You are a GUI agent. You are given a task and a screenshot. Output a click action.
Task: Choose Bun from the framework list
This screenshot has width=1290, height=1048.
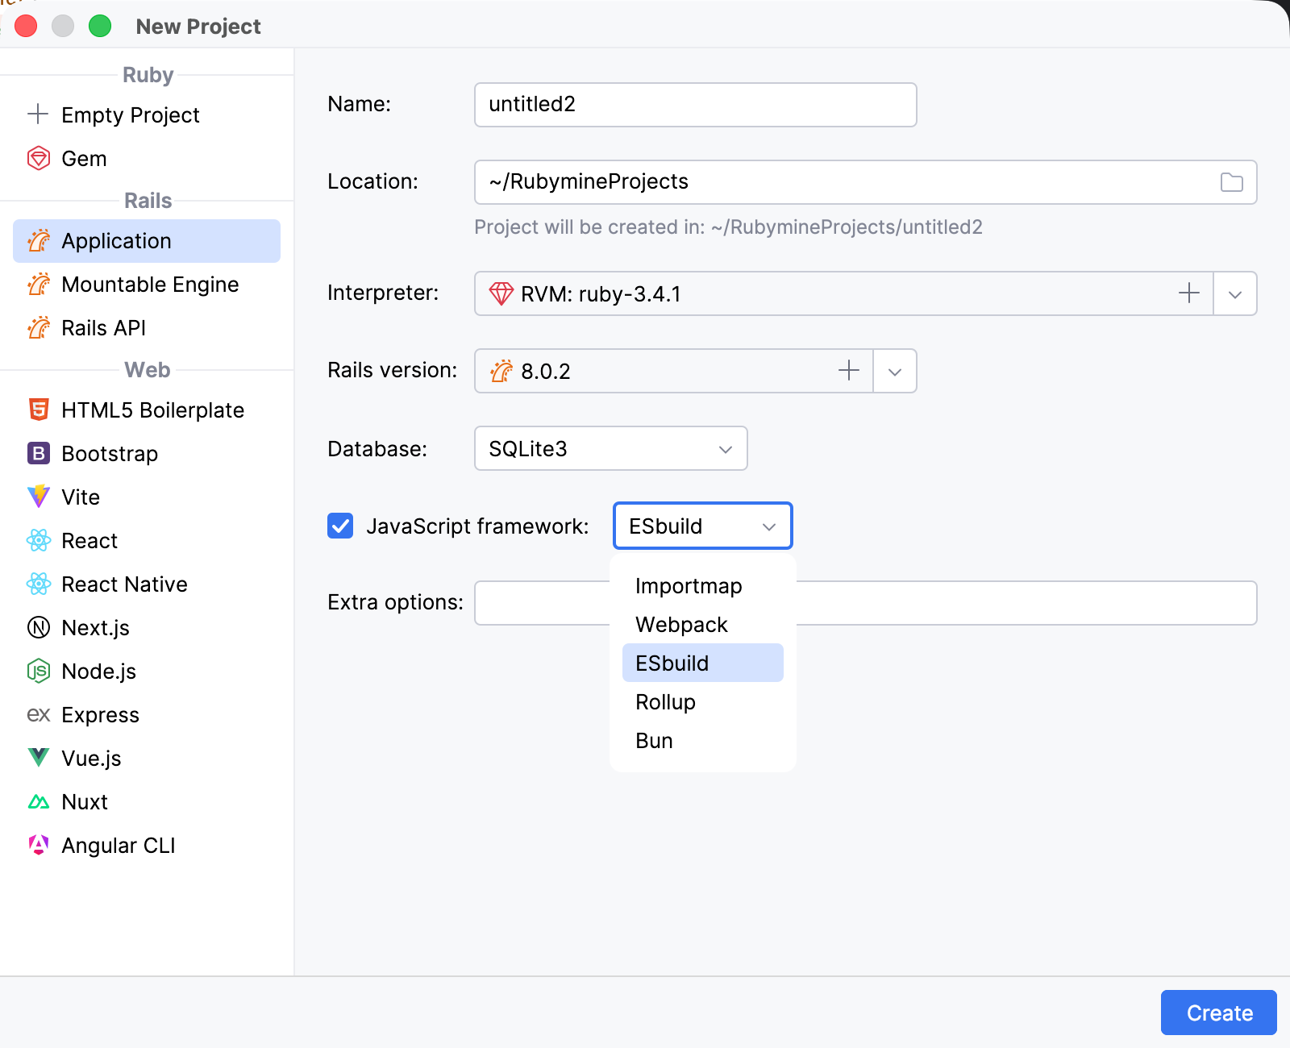(x=703, y=740)
